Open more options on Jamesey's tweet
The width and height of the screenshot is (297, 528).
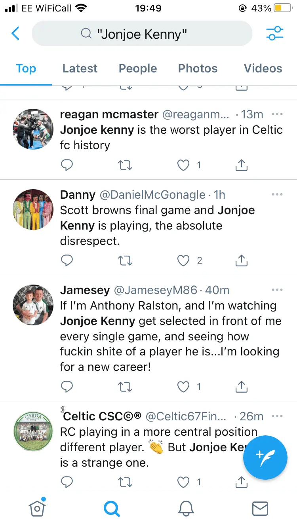(x=277, y=290)
